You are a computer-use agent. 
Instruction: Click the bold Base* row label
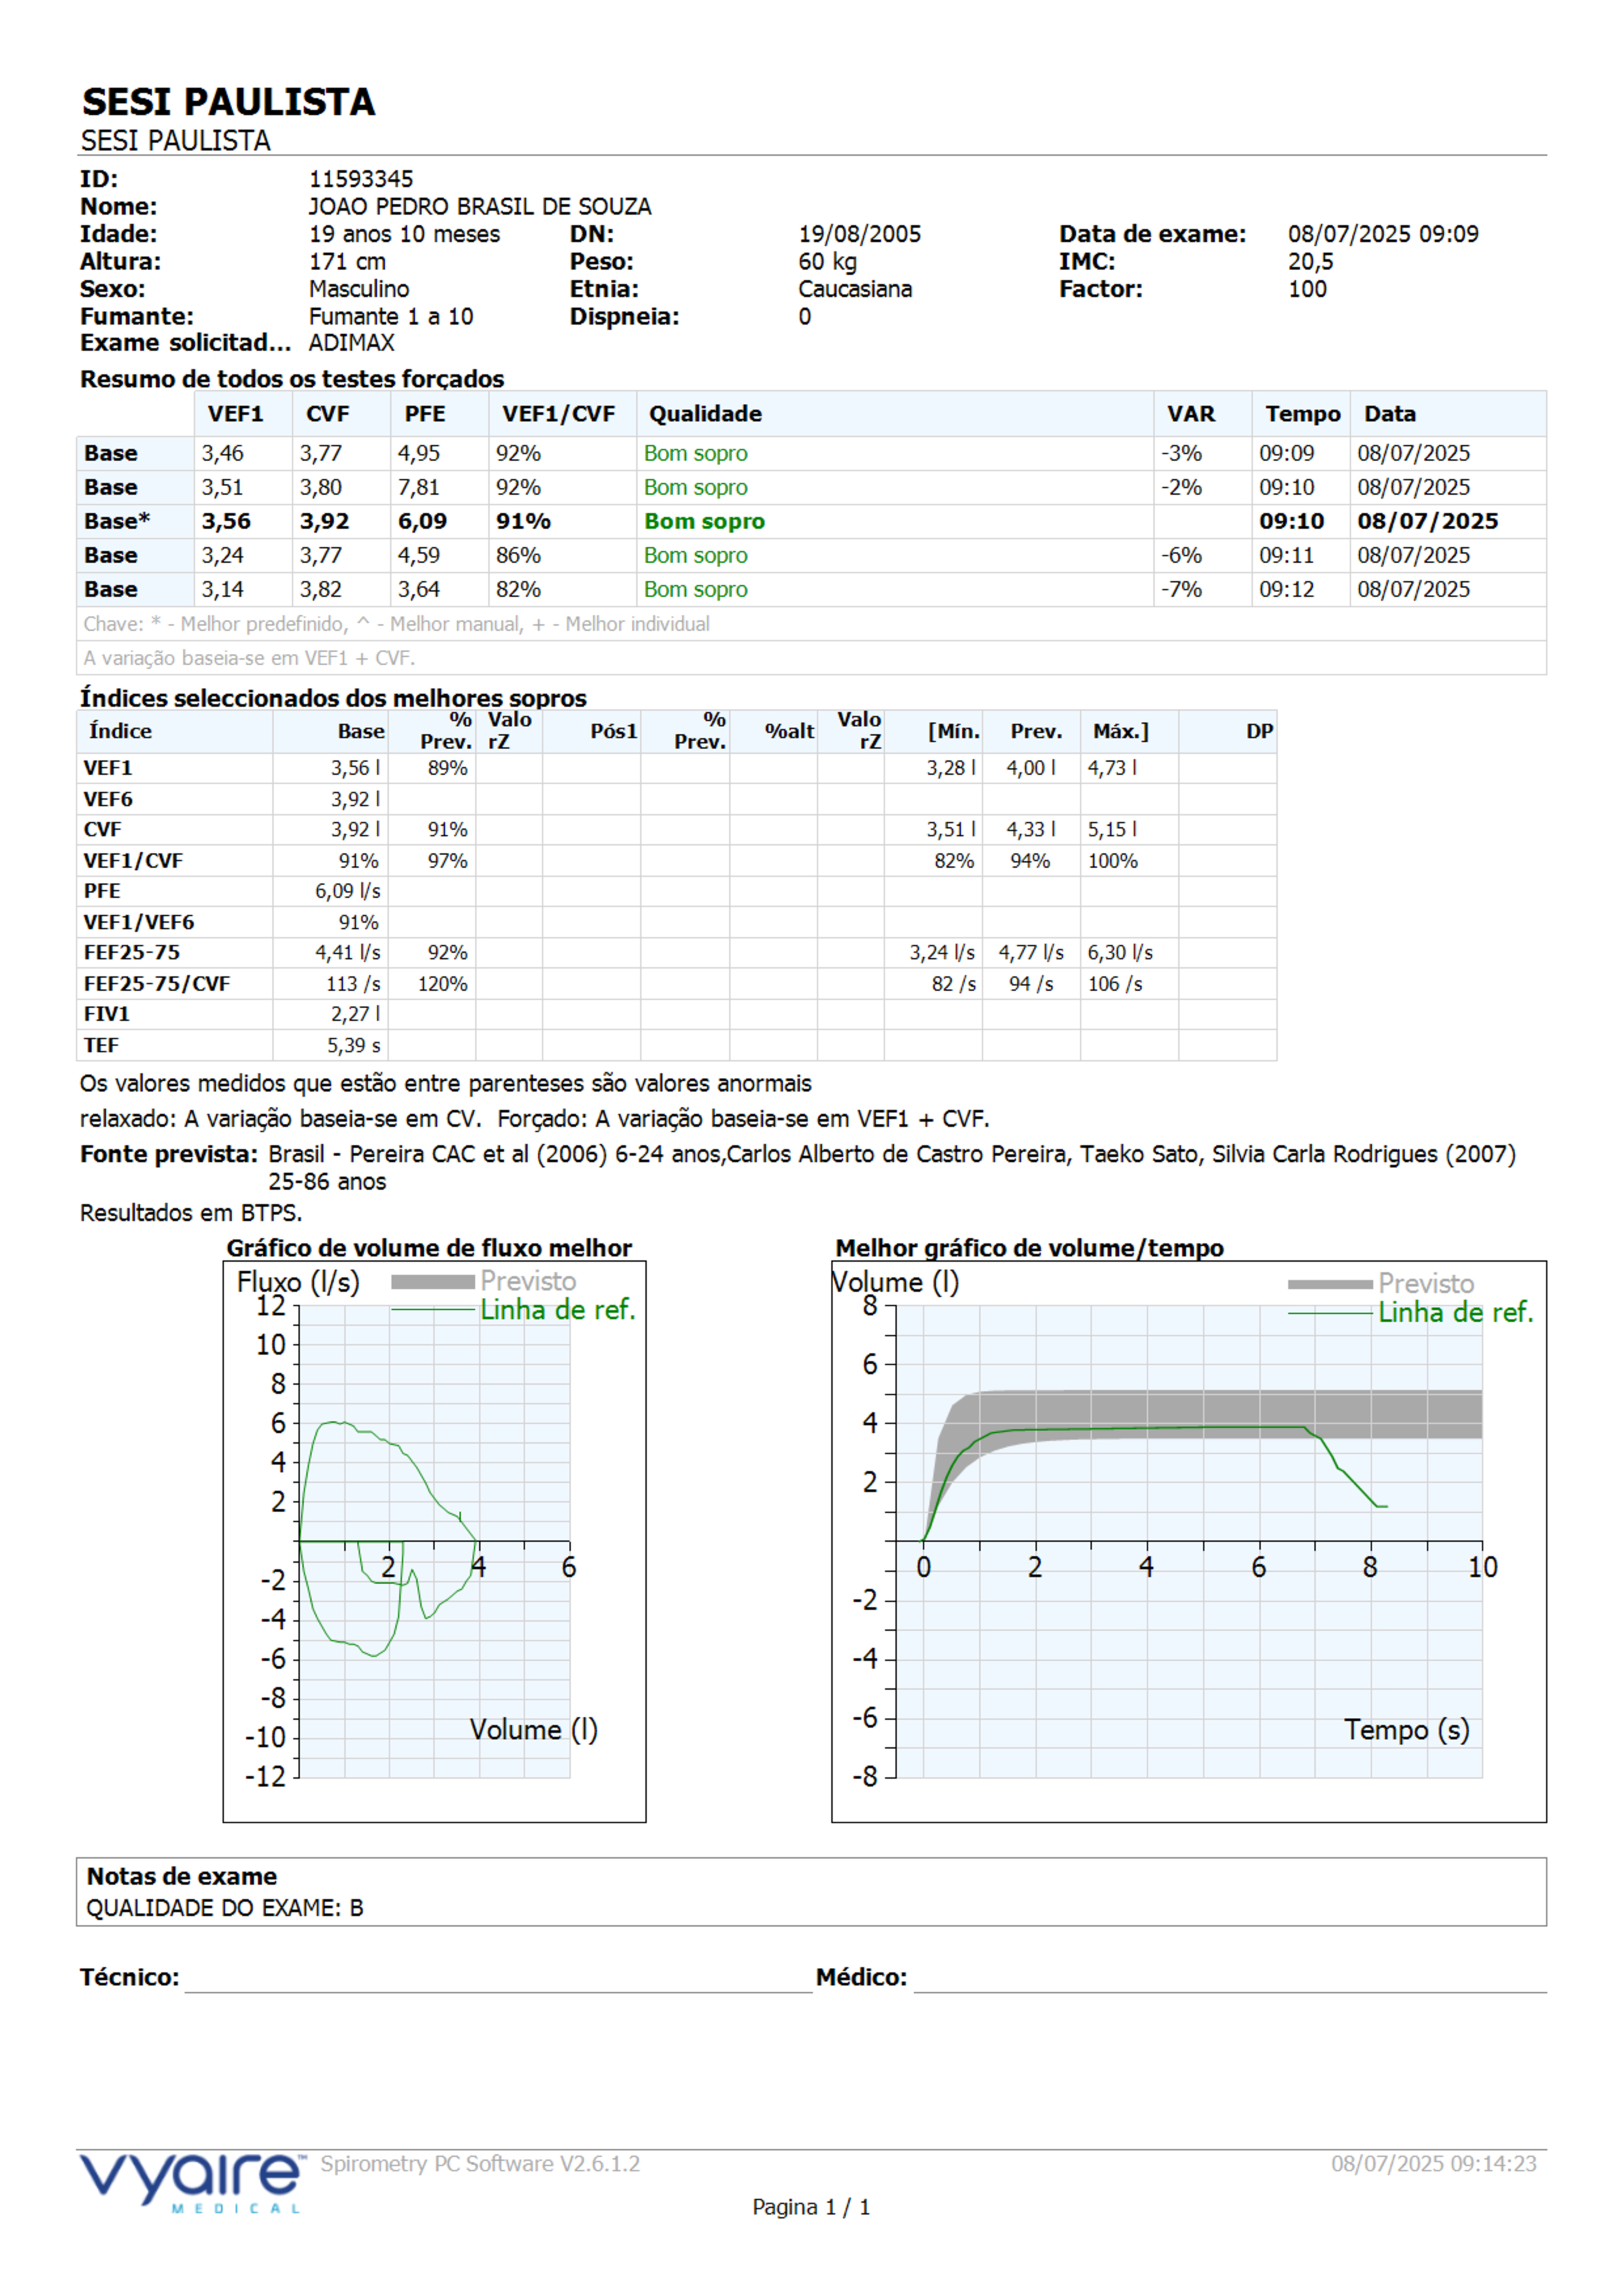[x=117, y=521]
